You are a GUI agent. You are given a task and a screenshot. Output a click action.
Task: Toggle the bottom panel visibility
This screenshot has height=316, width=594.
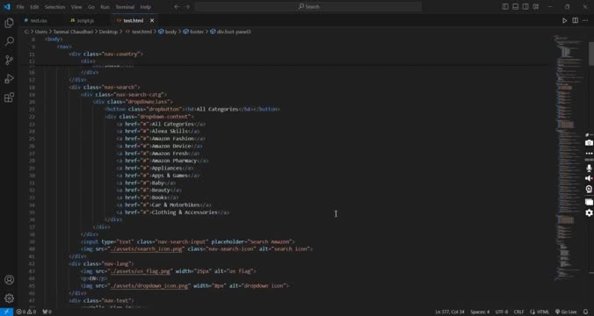click(x=515, y=6)
